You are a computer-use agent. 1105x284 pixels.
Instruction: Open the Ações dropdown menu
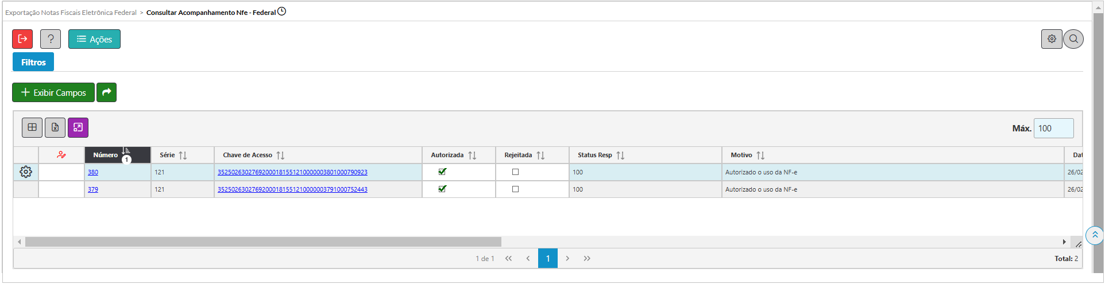point(94,39)
